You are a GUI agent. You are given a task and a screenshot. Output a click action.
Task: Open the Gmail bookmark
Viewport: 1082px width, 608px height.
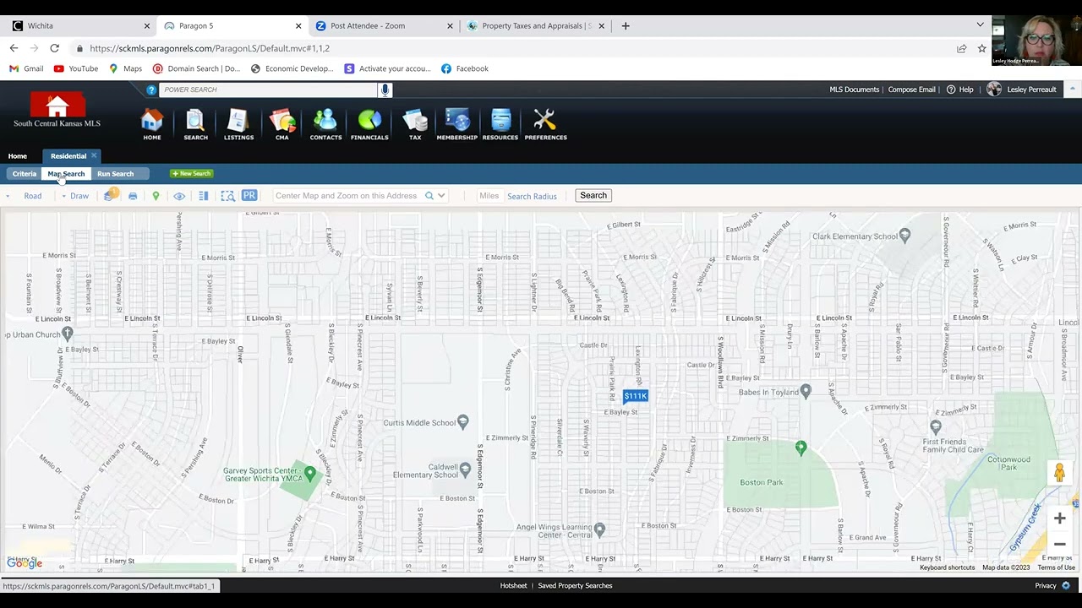[26, 68]
